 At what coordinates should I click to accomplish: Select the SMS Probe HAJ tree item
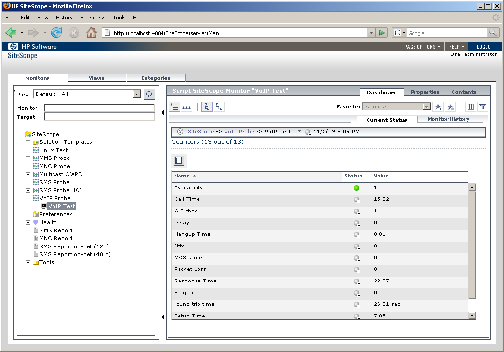click(x=60, y=190)
